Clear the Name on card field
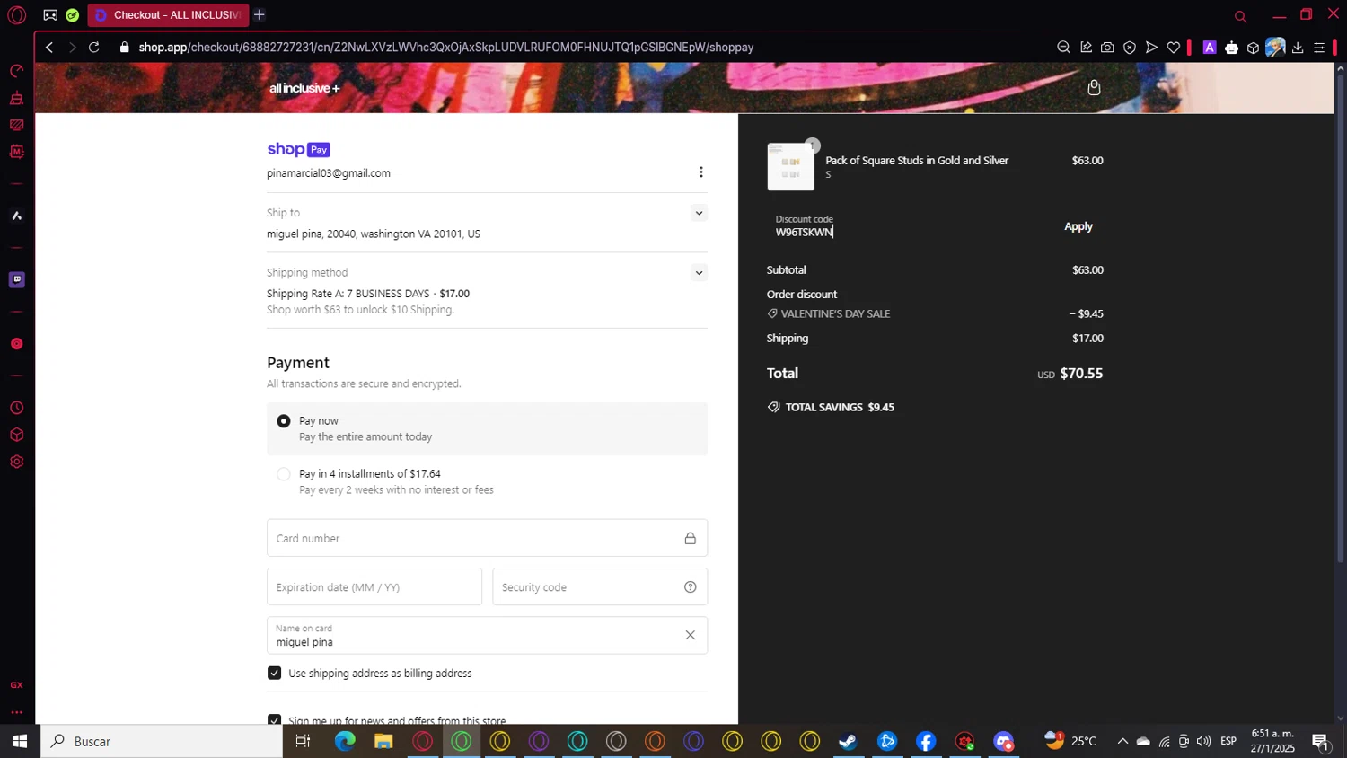 (x=691, y=635)
